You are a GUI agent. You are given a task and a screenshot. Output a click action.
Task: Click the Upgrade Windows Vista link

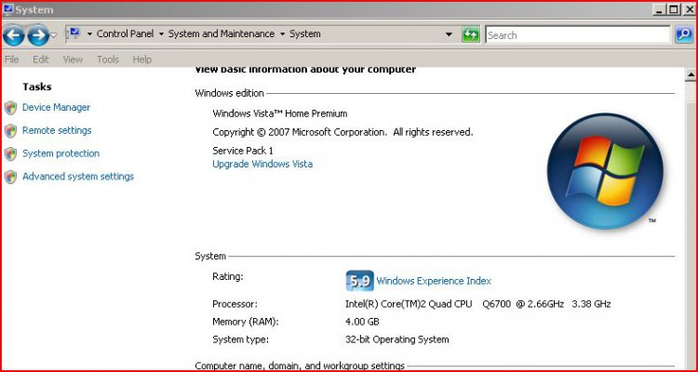[x=262, y=165]
